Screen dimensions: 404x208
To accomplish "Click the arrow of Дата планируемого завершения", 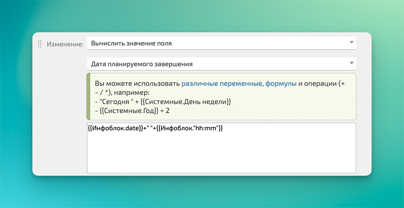I will coord(352,63).
